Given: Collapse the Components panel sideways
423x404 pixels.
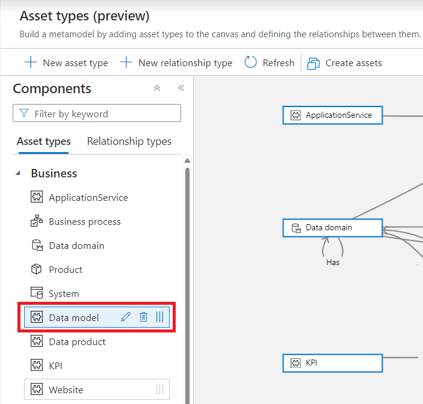Looking at the screenshot, I should [181, 88].
